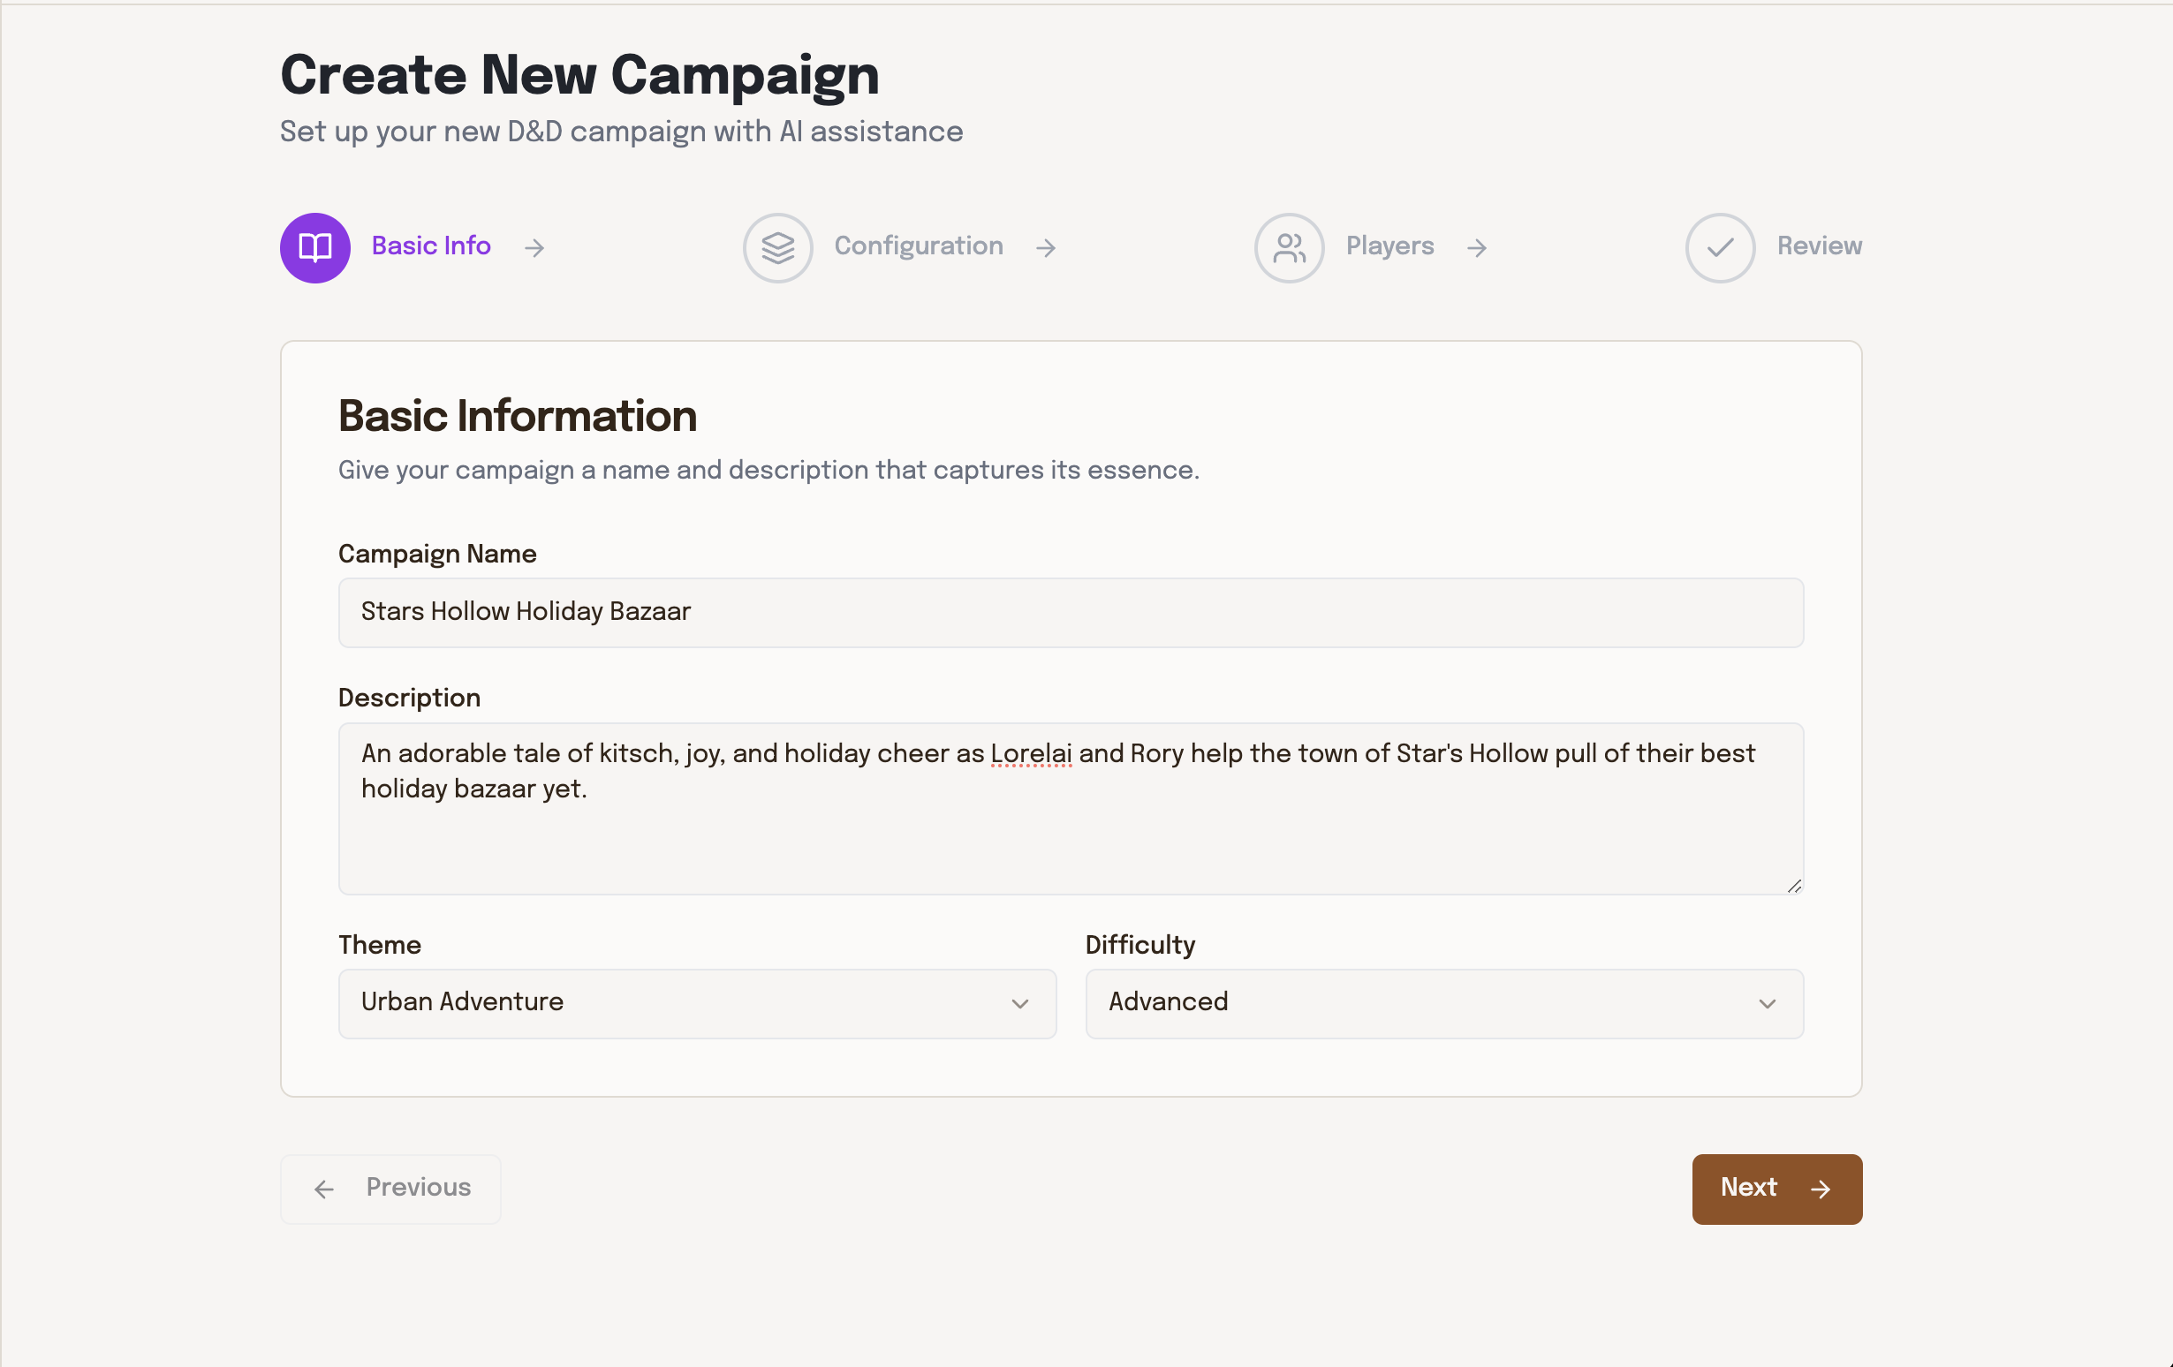Grab the Description textarea resize handle

coord(1793,886)
